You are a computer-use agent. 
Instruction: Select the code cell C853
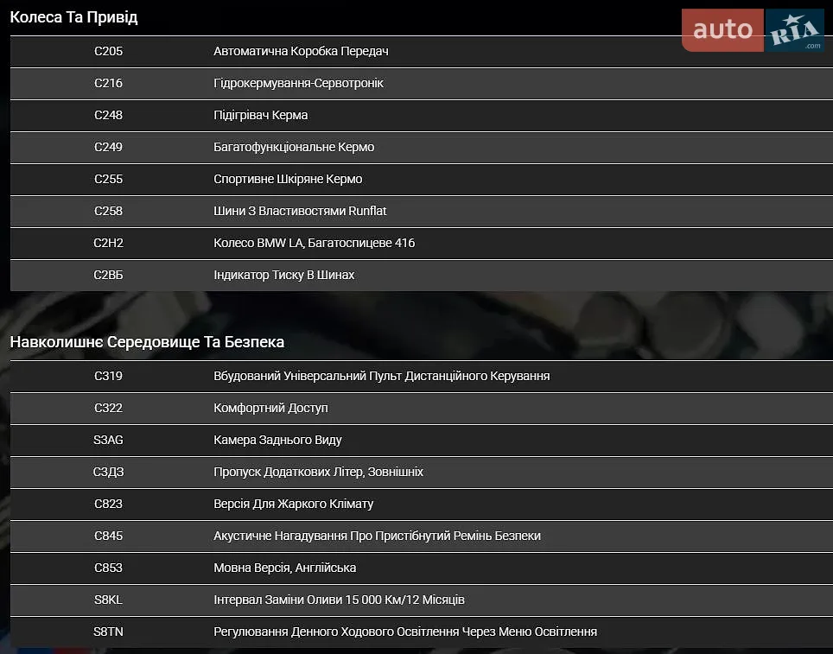[108, 568]
